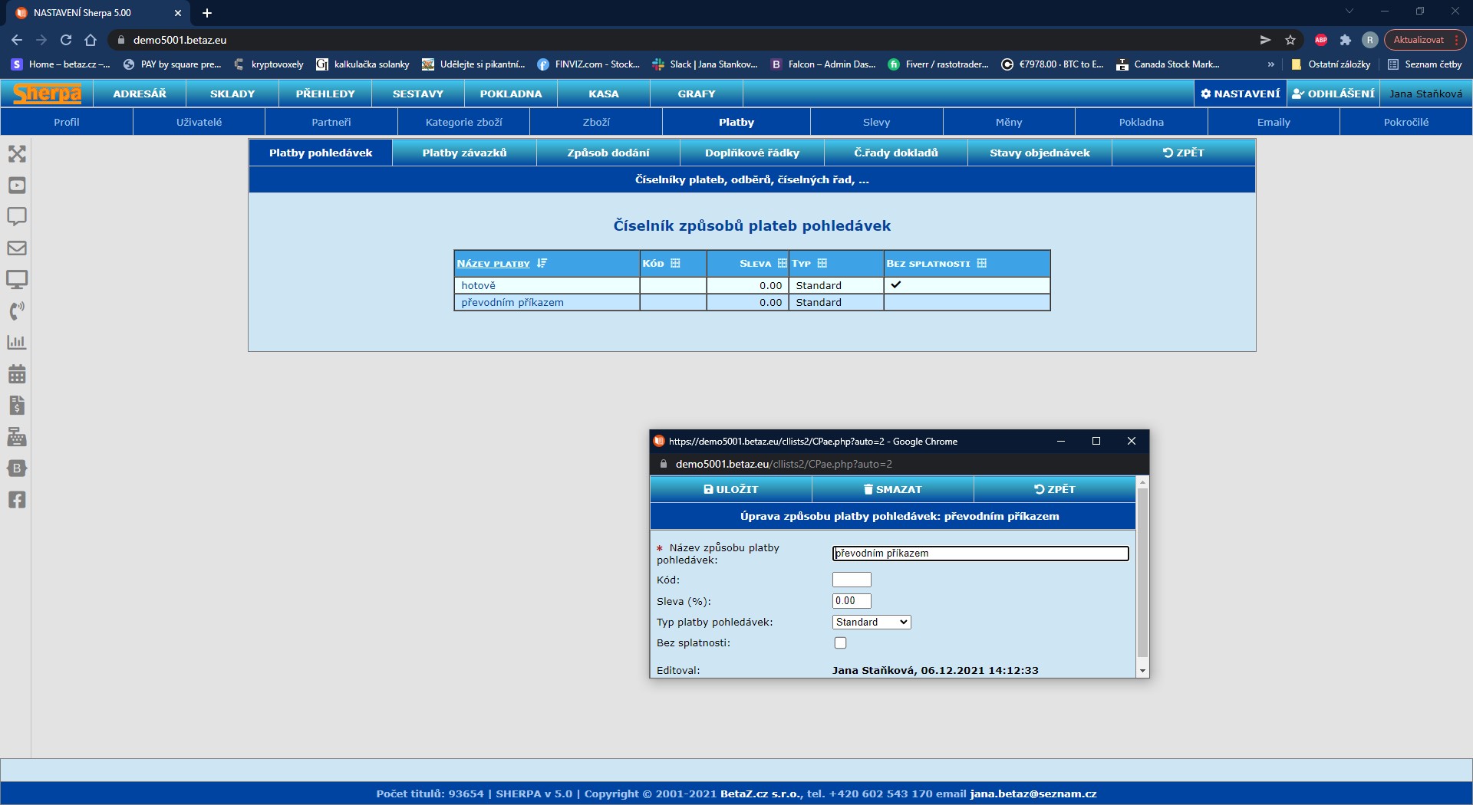Click grid icon beside Kód column header
The width and height of the screenshot is (1473, 805).
[675, 263]
